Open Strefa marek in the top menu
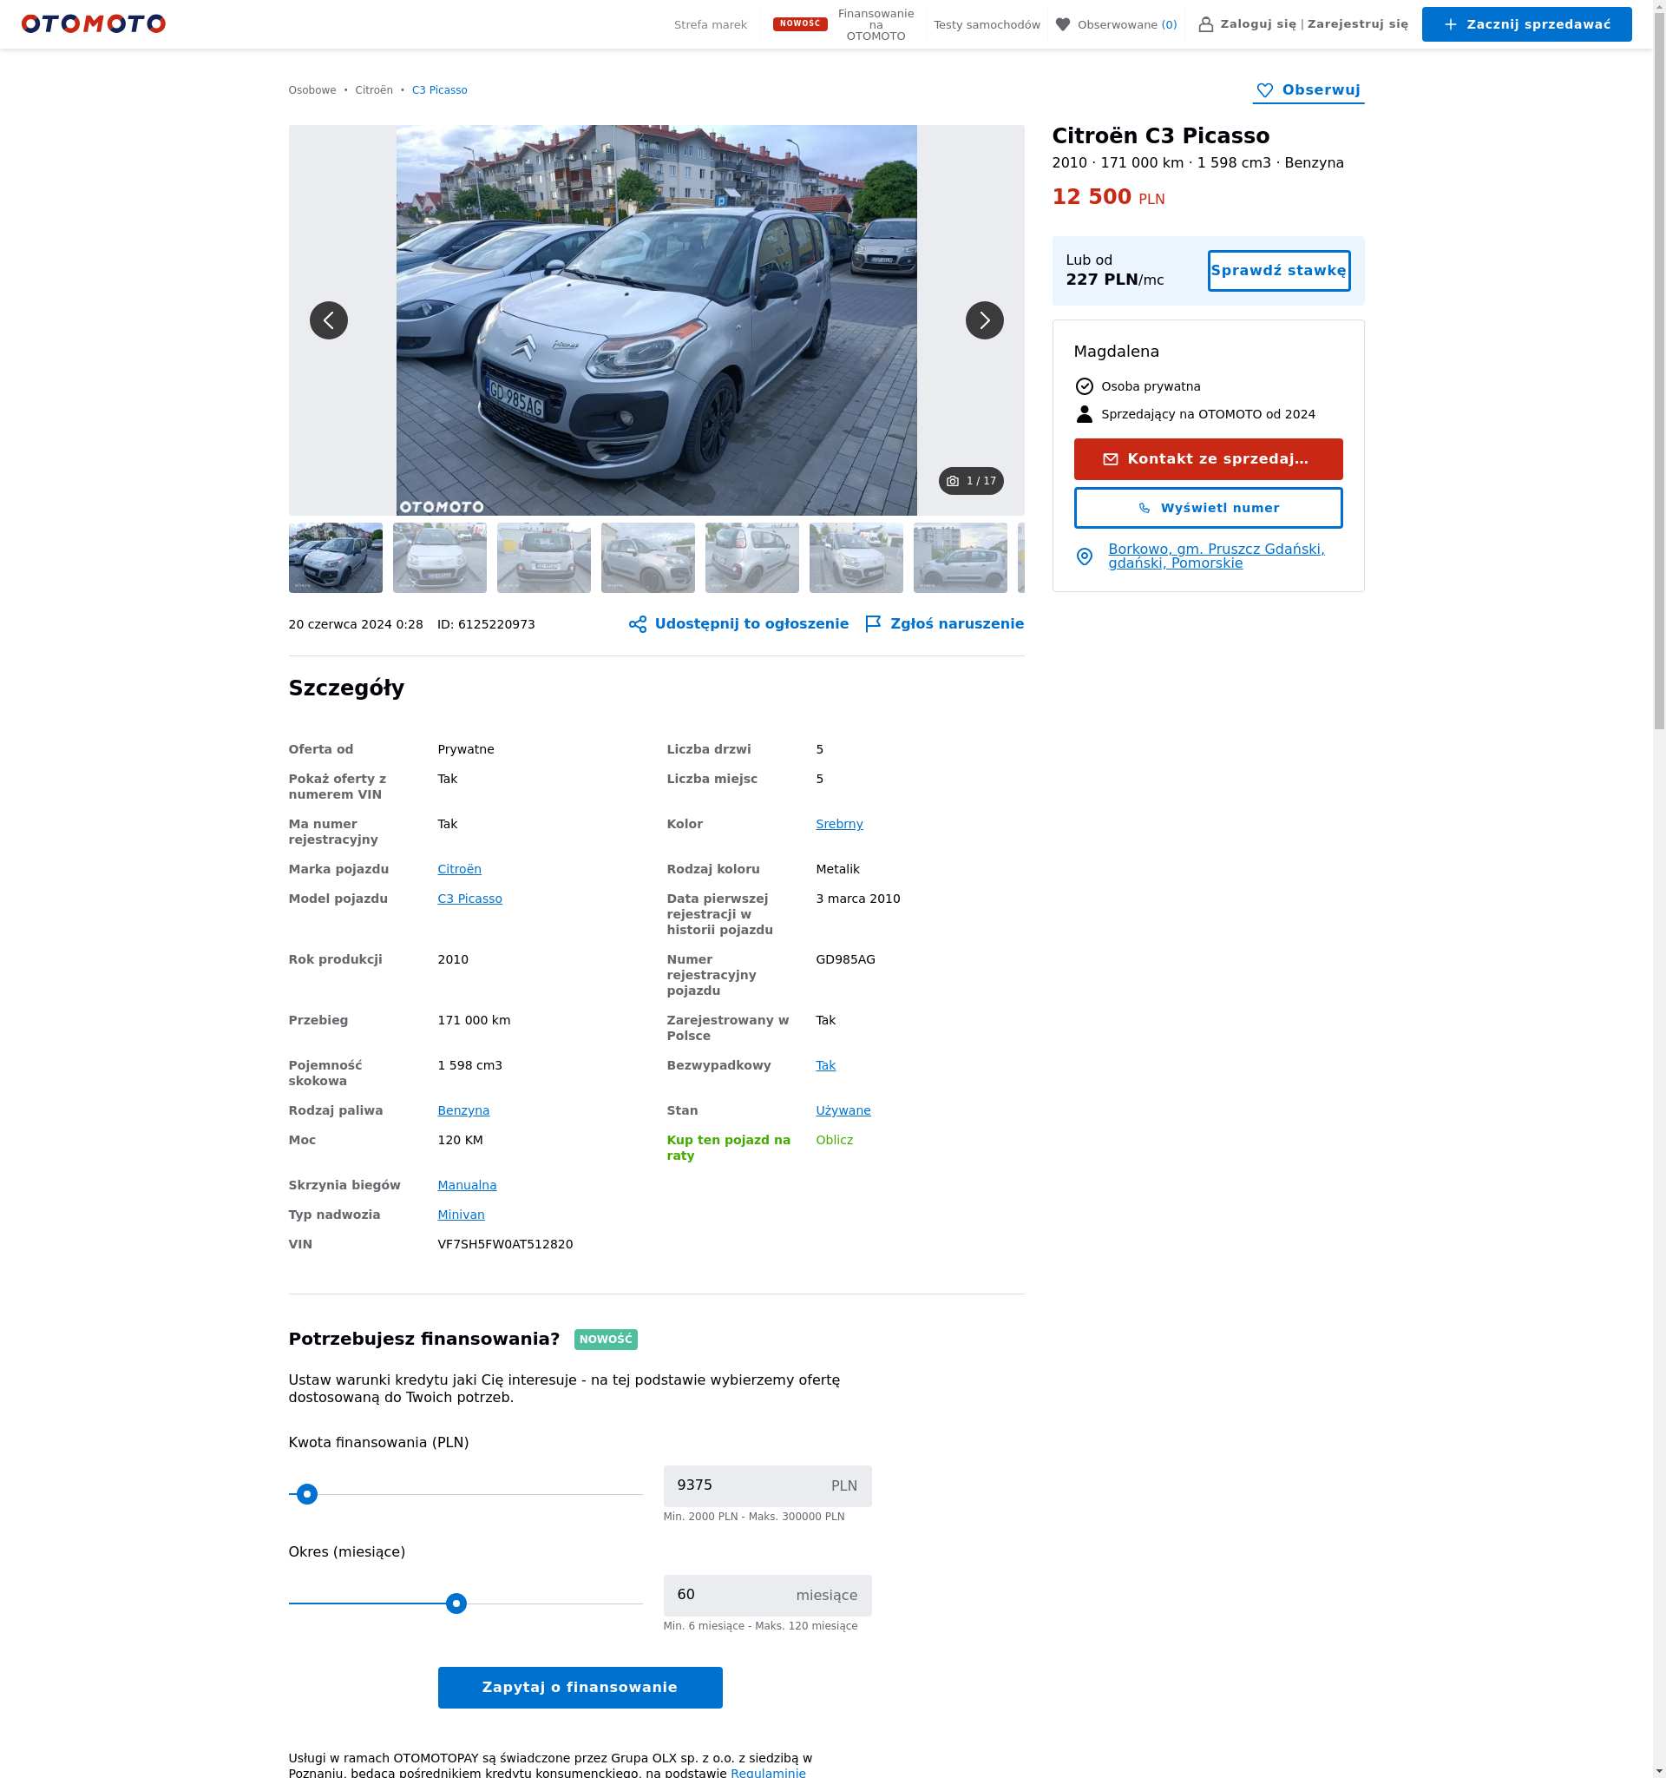This screenshot has width=1666, height=1778. pos(710,25)
